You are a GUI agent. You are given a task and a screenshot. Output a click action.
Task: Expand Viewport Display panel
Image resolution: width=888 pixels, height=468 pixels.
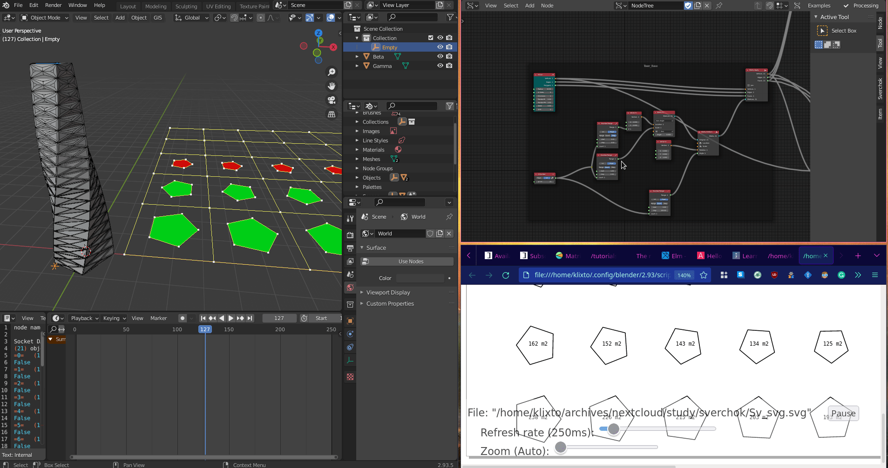coord(362,292)
